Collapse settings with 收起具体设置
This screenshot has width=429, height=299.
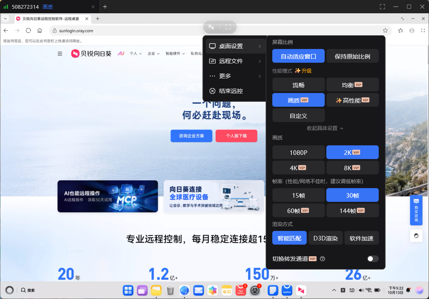coord(325,128)
